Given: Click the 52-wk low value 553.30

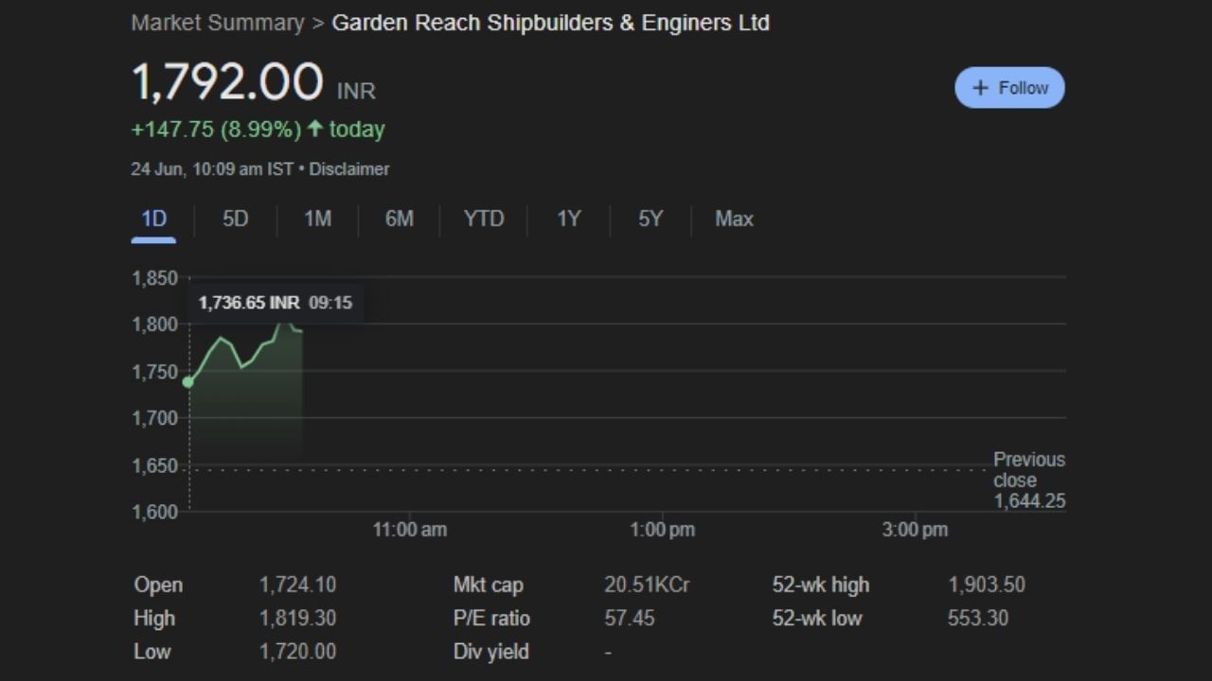Looking at the screenshot, I should point(978,619).
